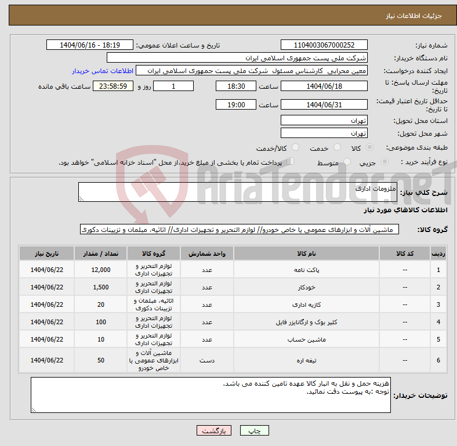This screenshot has width=457, height=446.
Task: Select the متوسط purchase type radio
Action: click(347, 161)
